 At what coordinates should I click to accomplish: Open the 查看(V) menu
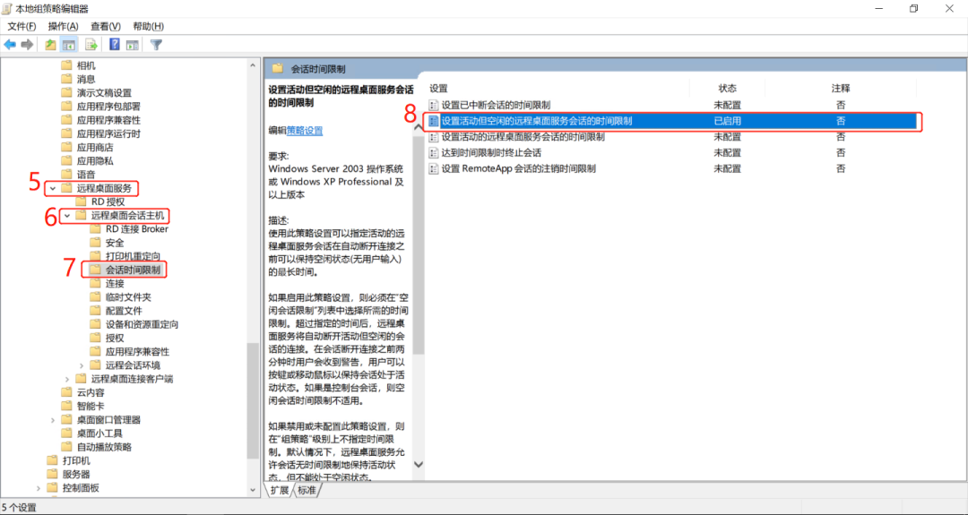[x=106, y=27]
